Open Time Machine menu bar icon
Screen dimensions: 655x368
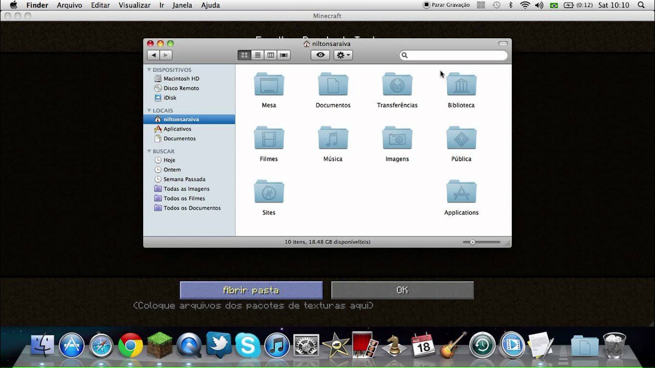click(x=496, y=5)
